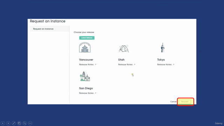Go to previous slide arrow icon
224x126 pixels.
3,123
